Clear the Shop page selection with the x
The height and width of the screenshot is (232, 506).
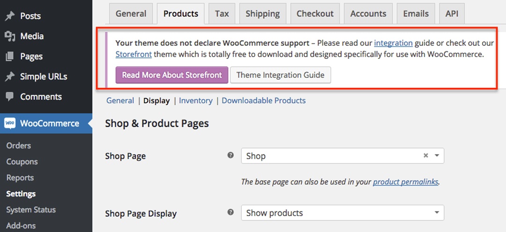pos(425,156)
